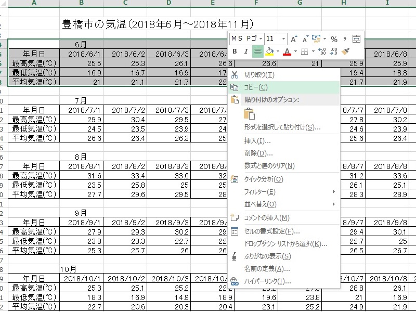Image resolution: width=416 pixels, height=312 pixels.
Task: Click the decrease decimal icon
Action: (x=334, y=51)
